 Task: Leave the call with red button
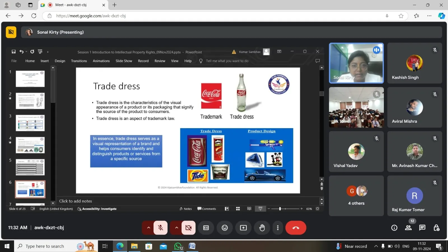296,228
